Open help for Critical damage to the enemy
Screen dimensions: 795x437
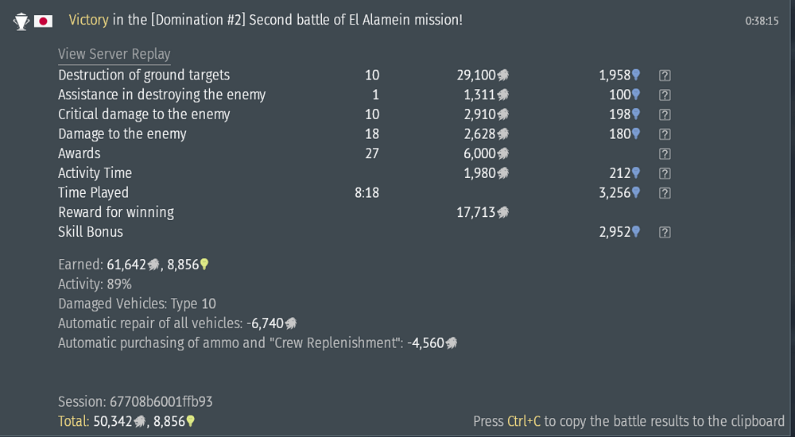pos(665,114)
